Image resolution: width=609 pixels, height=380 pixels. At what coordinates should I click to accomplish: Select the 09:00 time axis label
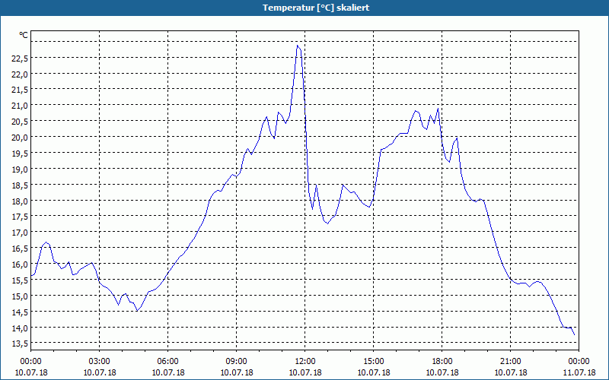pos(237,362)
